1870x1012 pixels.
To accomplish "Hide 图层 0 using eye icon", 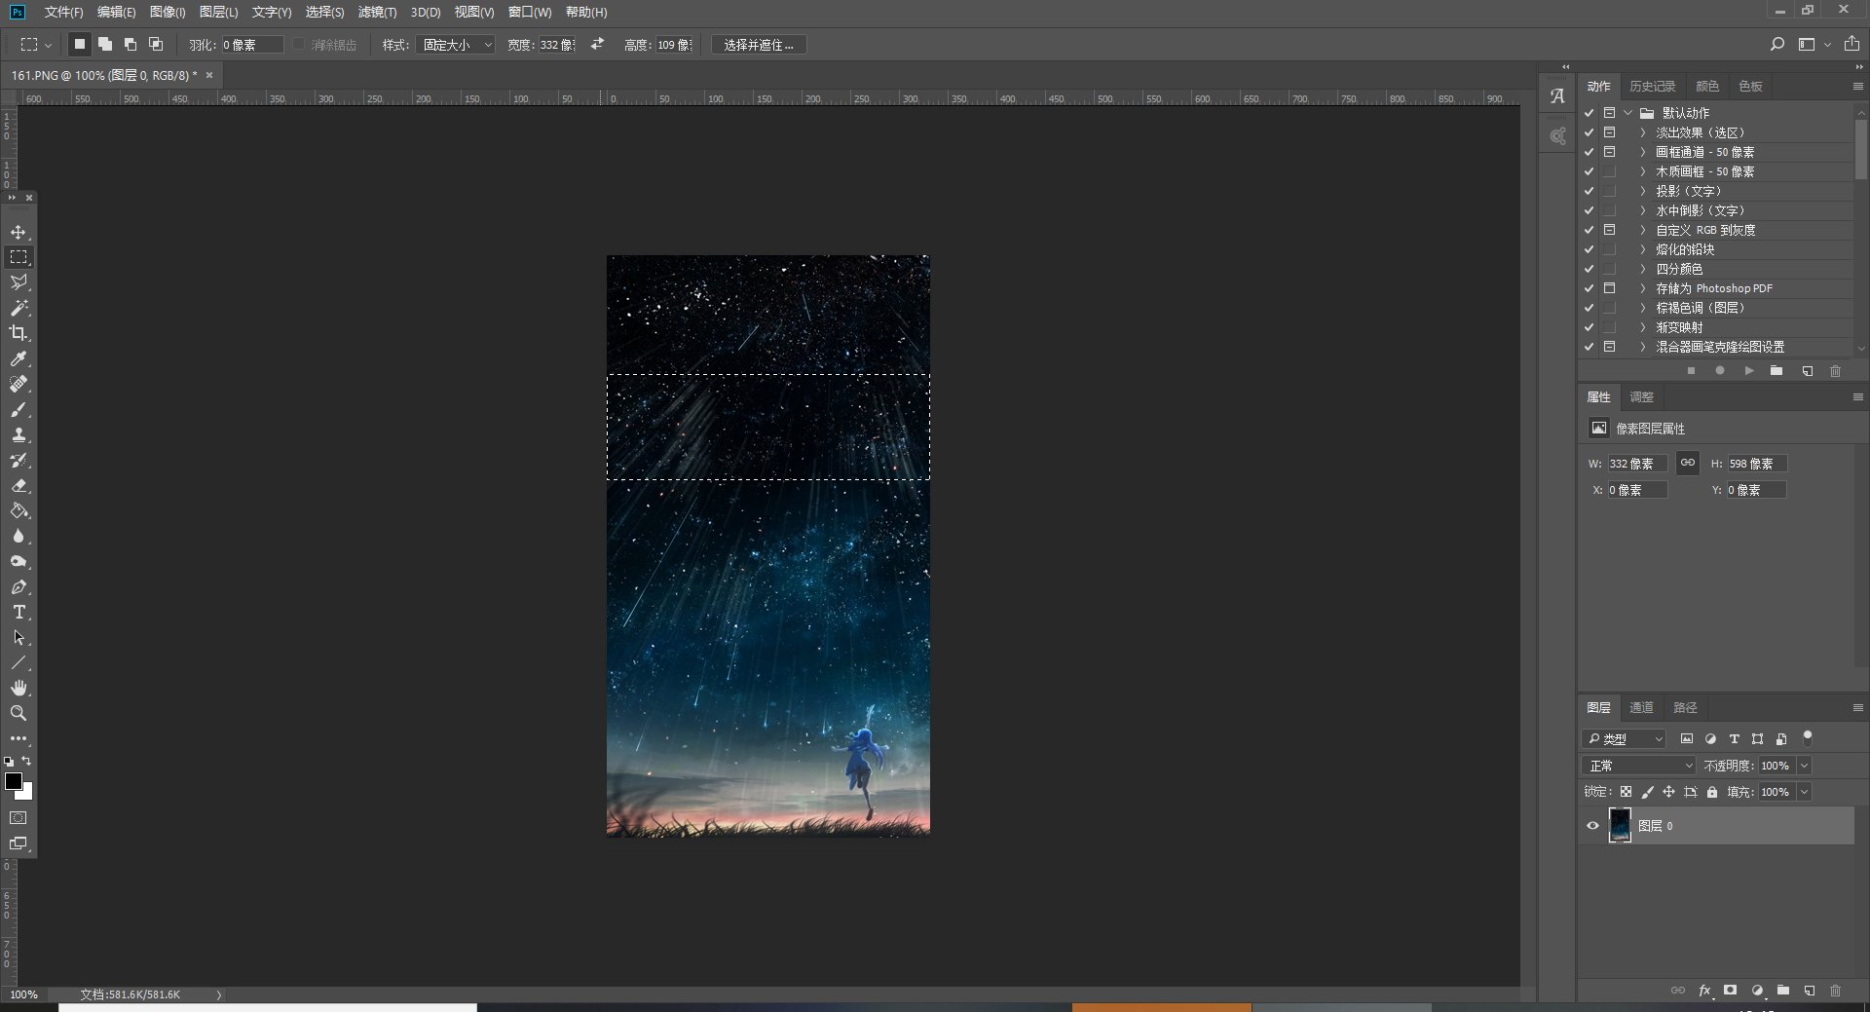I will tap(1593, 826).
